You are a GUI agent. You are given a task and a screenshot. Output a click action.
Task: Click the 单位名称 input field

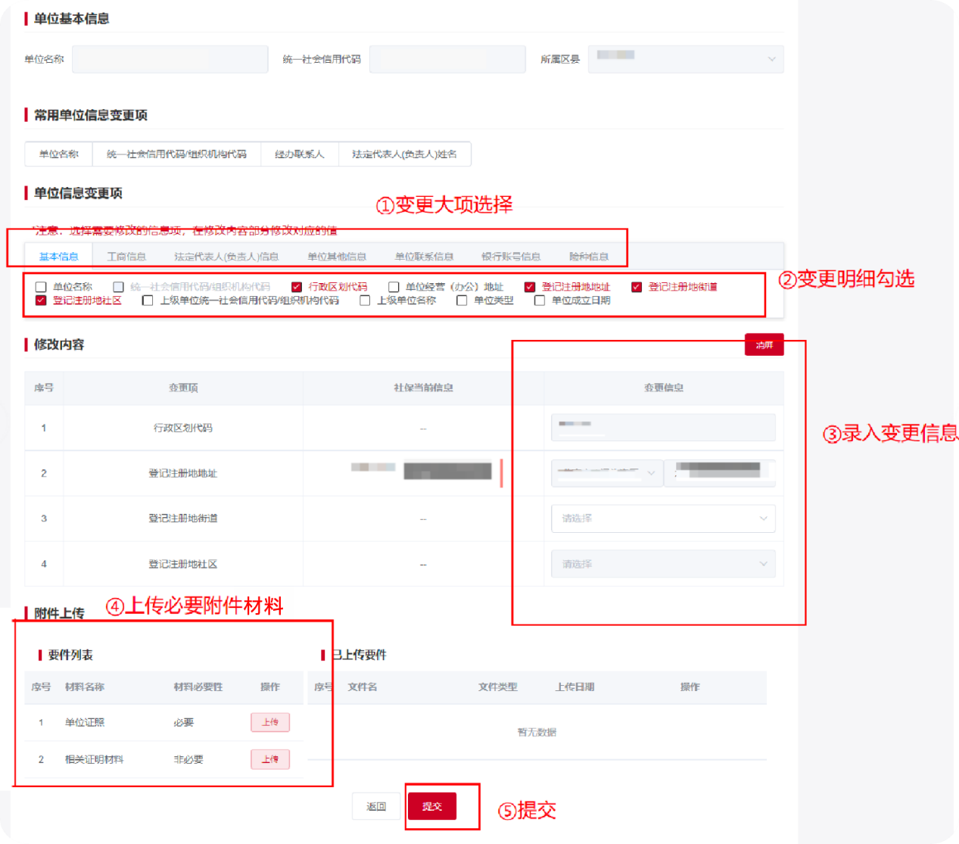coord(170,59)
